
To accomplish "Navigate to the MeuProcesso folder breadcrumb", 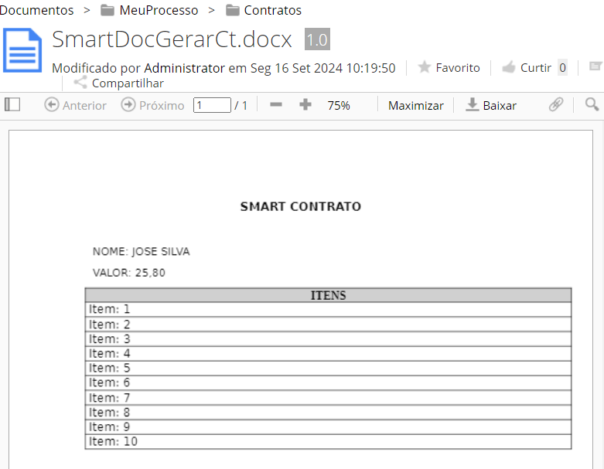I will pos(150,10).
